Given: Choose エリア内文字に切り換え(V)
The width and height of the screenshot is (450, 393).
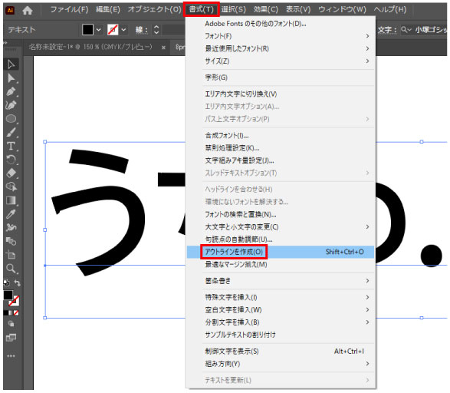Looking at the screenshot, I should [x=281, y=94].
